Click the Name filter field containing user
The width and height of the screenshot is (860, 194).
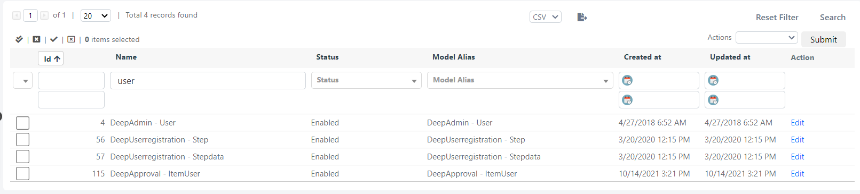208,81
